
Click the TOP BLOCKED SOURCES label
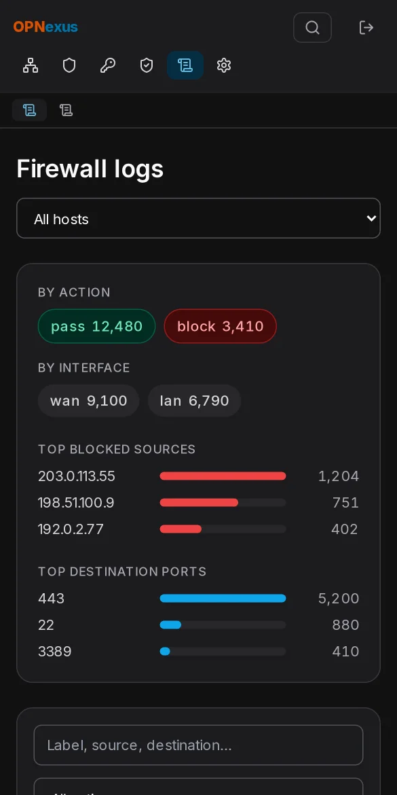click(117, 449)
